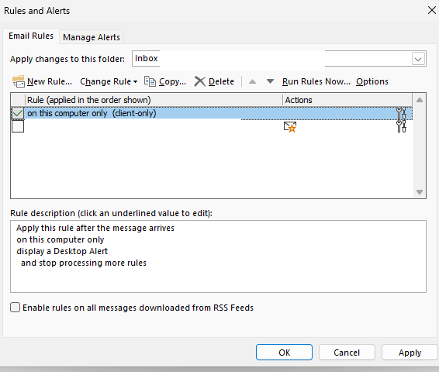Image resolution: width=439 pixels, height=375 pixels.
Task: Click the Delete X icon
Action: (x=200, y=81)
